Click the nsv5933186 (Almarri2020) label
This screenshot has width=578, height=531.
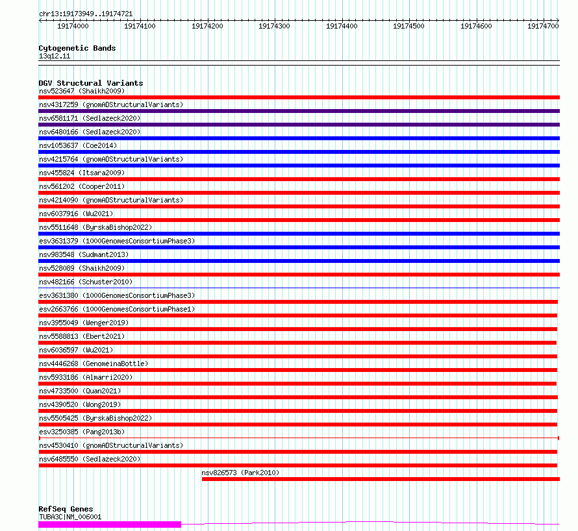pos(86,377)
